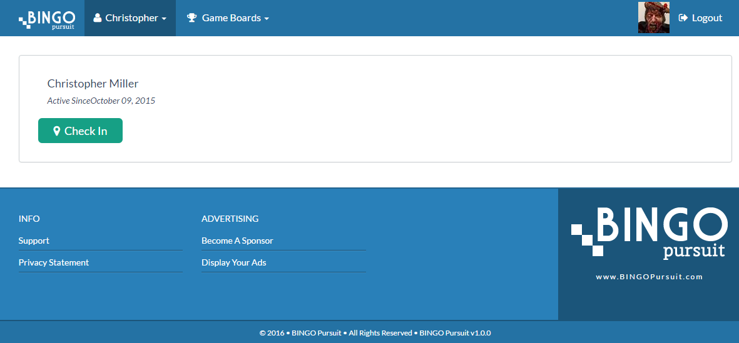Screen dimensions: 739x343
Task: Expand the Game Boards dropdown caret
Action: coord(267,19)
